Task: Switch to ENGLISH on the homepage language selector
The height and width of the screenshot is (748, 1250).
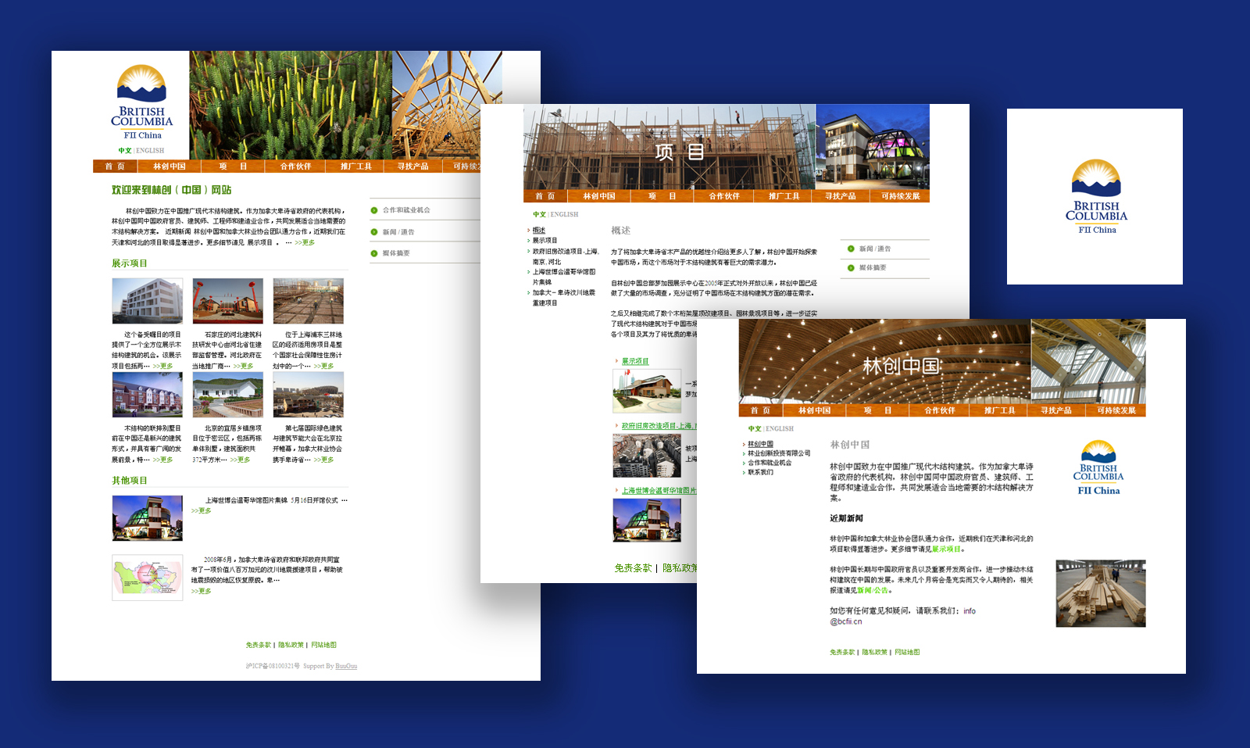Action: [150, 151]
